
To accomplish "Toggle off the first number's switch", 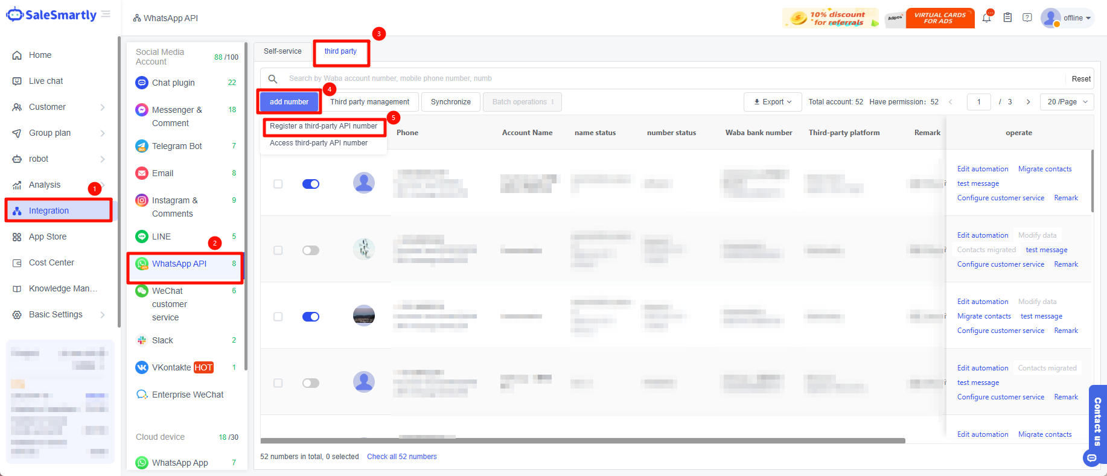I will tap(311, 184).
